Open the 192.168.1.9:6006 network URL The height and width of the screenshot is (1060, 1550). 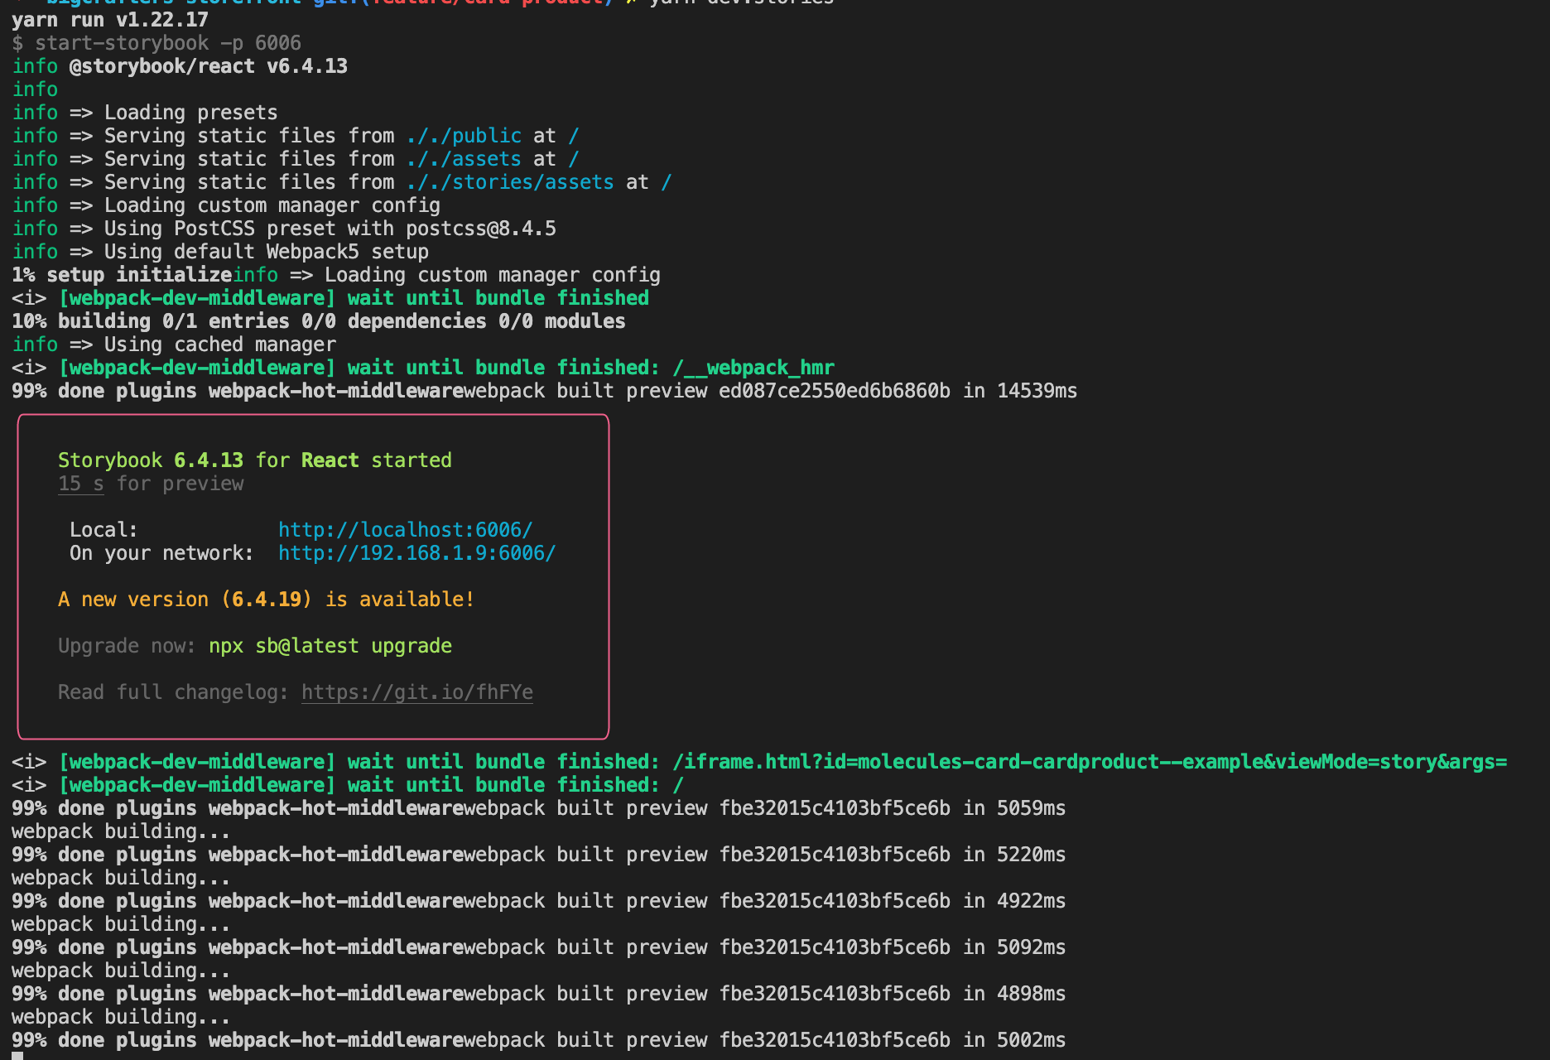416,553
